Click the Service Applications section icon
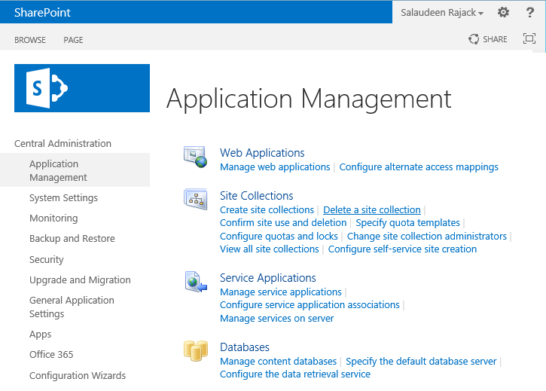The height and width of the screenshot is (391, 546). (x=196, y=282)
